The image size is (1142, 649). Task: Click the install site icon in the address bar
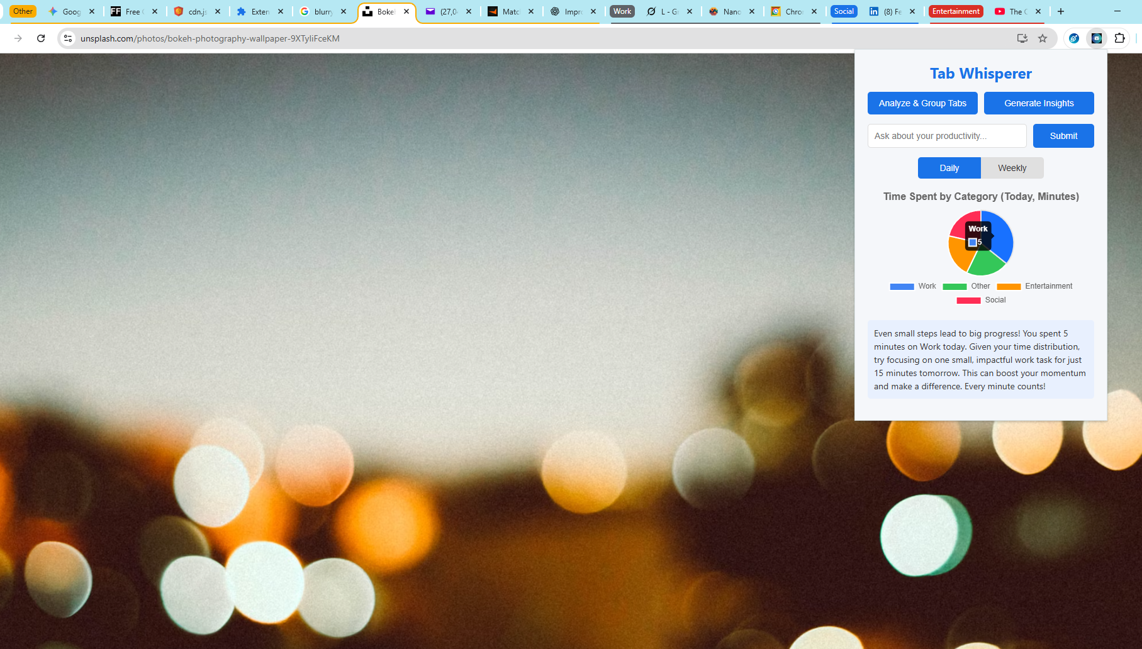point(1022,38)
